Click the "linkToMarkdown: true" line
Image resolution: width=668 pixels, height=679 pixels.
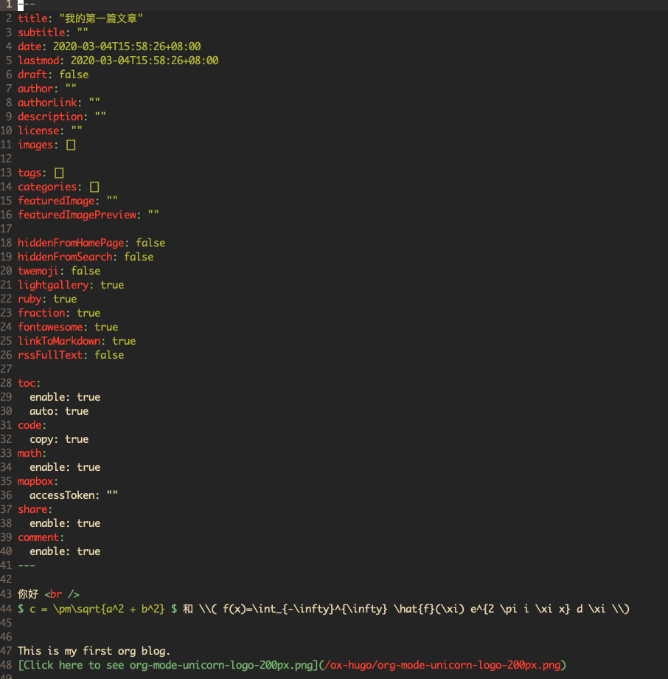(77, 341)
